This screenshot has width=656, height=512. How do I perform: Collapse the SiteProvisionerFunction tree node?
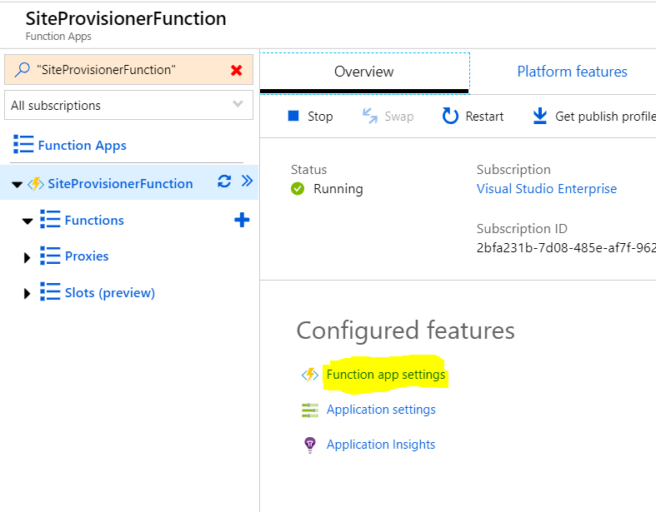click(17, 184)
